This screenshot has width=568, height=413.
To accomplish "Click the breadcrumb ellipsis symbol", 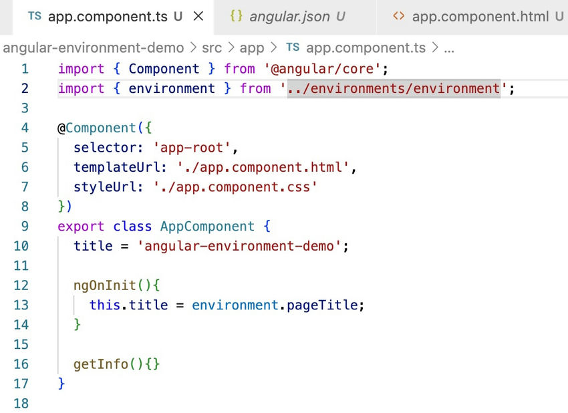I will point(450,47).
